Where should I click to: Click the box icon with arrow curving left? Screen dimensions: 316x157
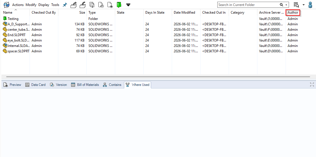pos(83,5)
